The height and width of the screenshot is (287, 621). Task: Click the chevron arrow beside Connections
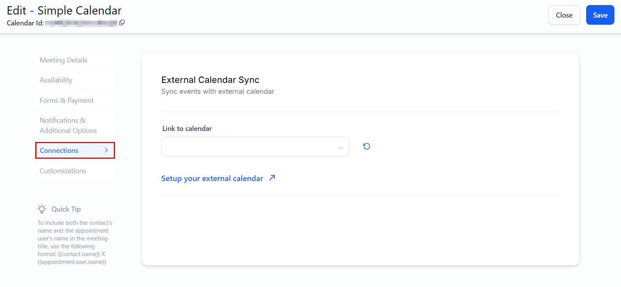click(x=106, y=150)
